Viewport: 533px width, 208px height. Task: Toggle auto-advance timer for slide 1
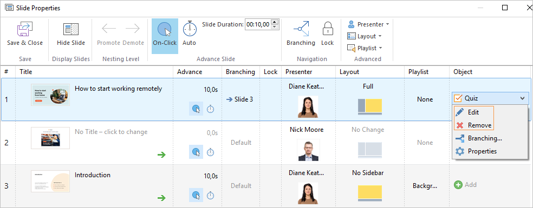pyautogui.click(x=210, y=109)
